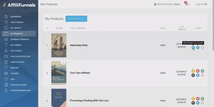Log out of AffiliFunnels

coord(201,4)
